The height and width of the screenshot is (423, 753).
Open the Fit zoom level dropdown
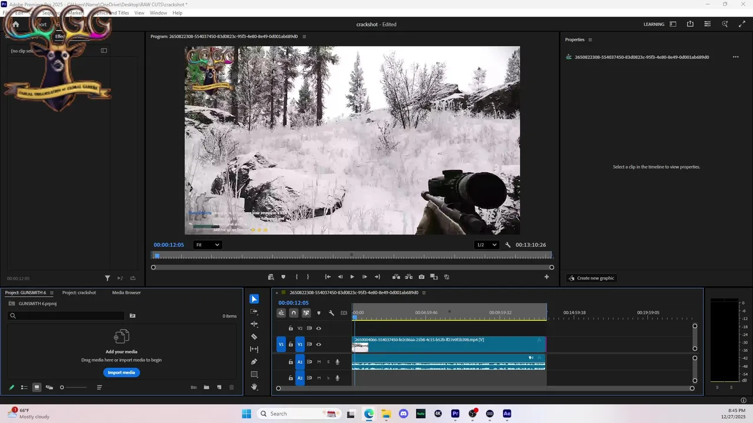[x=208, y=245]
